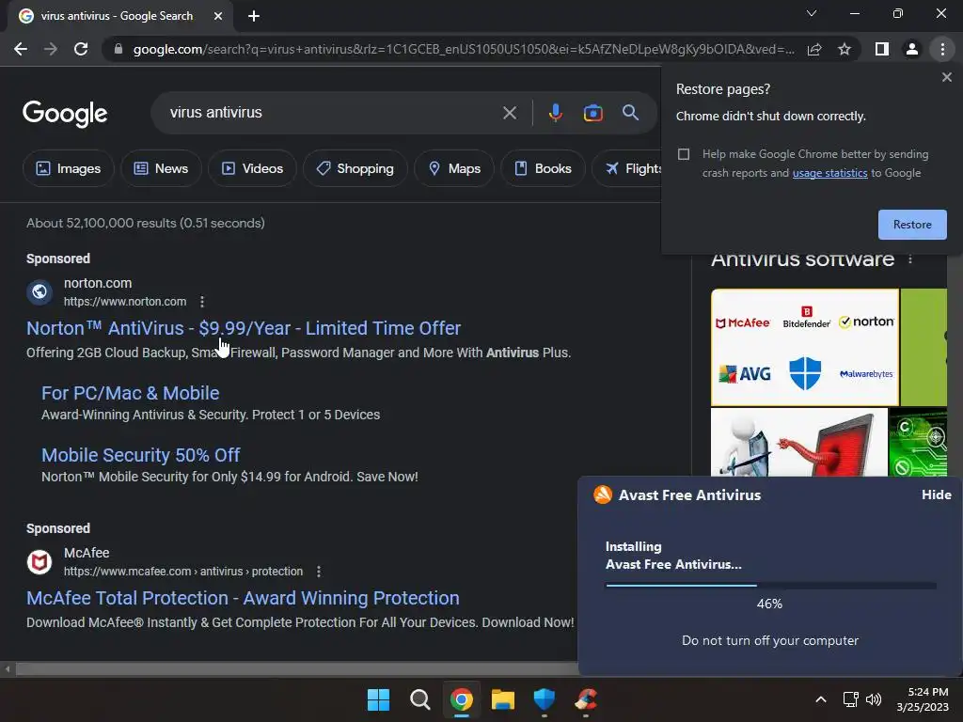Open Norton AntiVirus $9.99/Year ad link
963x722 pixels.
(244, 328)
